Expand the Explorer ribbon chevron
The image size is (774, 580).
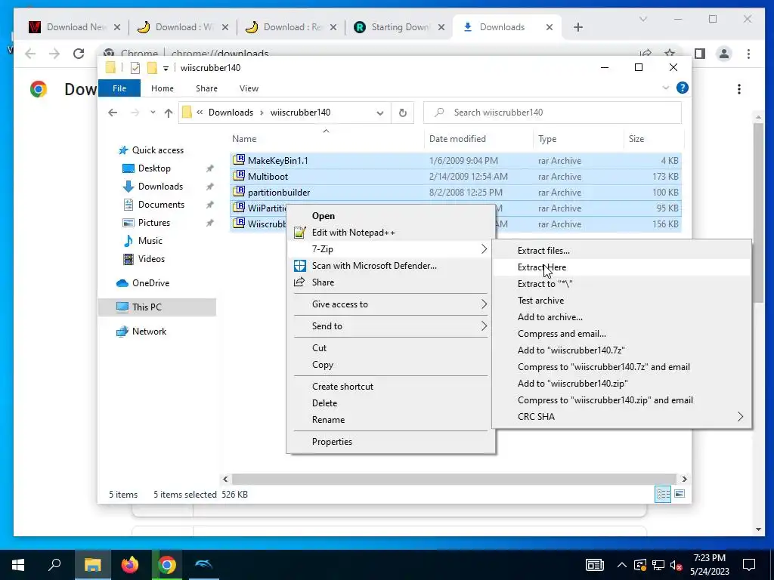[x=665, y=88]
